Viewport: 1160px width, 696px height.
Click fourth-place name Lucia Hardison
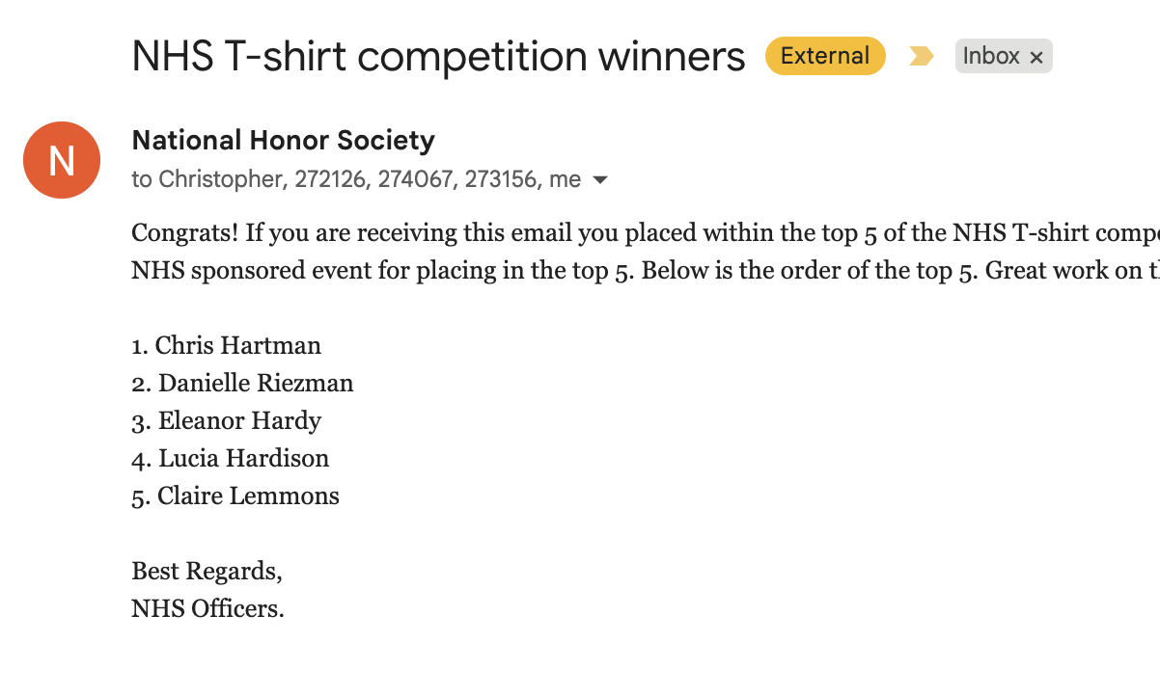click(243, 459)
